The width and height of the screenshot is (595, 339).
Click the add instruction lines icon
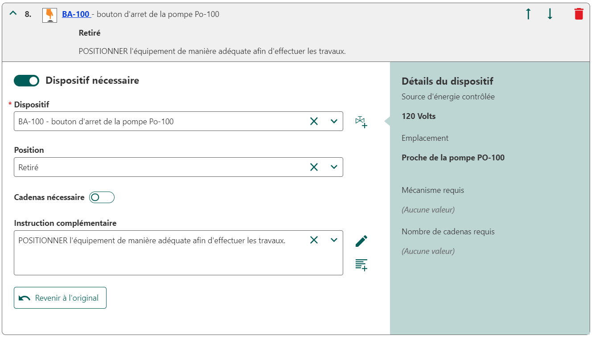361,265
